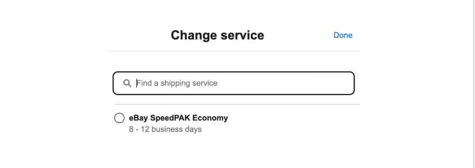Click the Change service heading
The width and height of the screenshot is (475, 168).
point(217,35)
